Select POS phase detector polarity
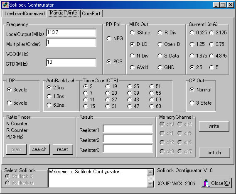The image size is (236, 194). tap(114, 62)
